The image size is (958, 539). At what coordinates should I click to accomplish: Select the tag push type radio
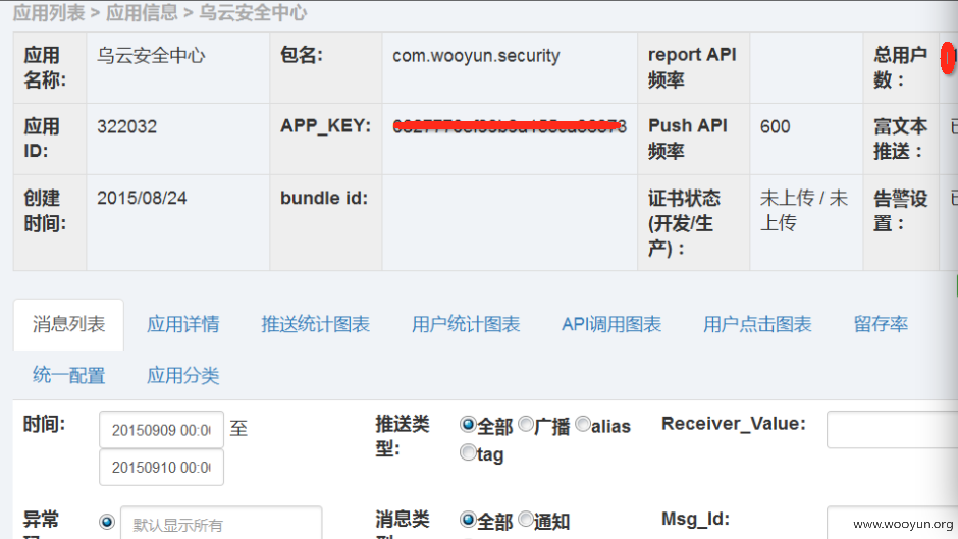467,452
